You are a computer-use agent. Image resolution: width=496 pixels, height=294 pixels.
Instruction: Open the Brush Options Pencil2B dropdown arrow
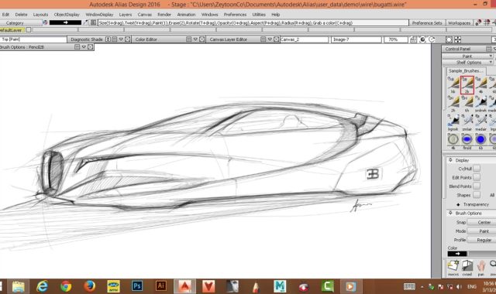tap(84, 46)
